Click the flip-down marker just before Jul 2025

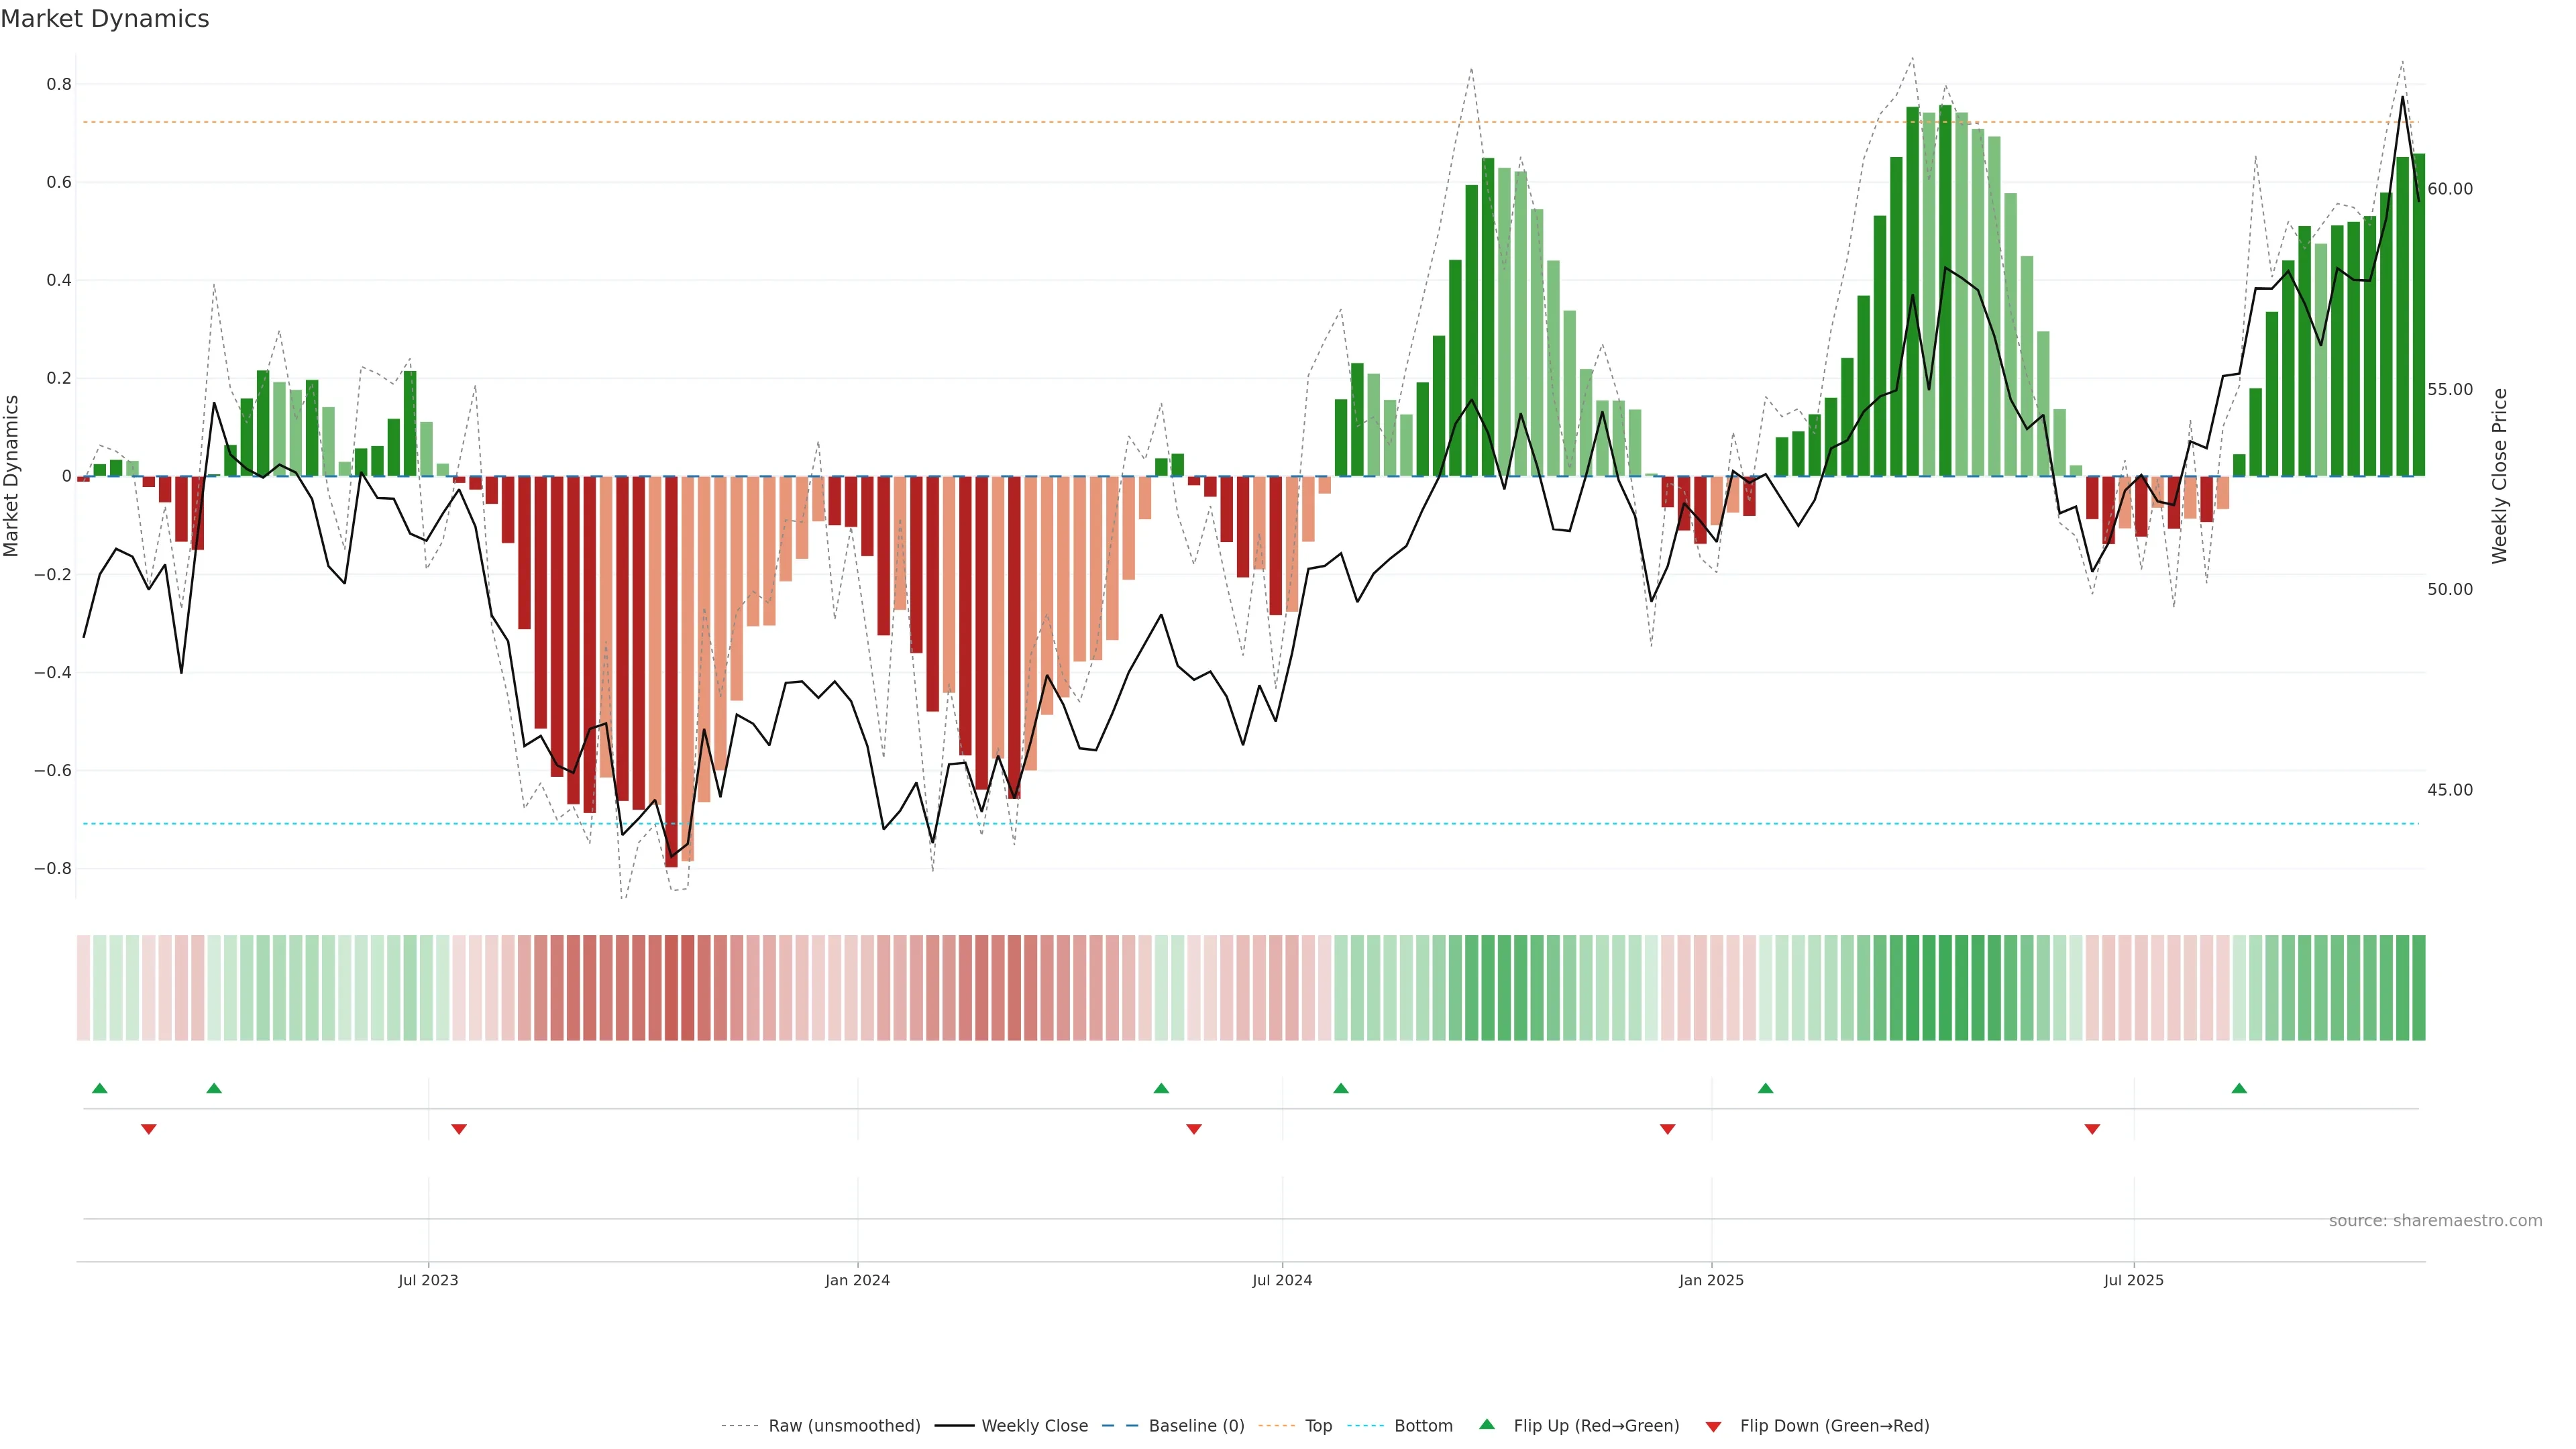[x=2092, y=1129]
